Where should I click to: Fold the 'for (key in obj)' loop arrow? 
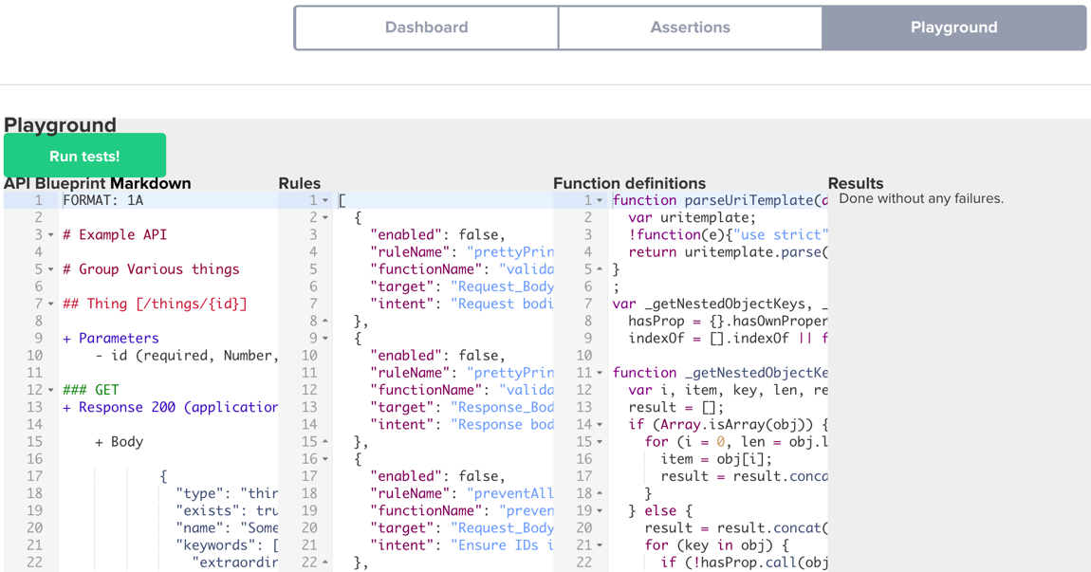tap(601, 545)
